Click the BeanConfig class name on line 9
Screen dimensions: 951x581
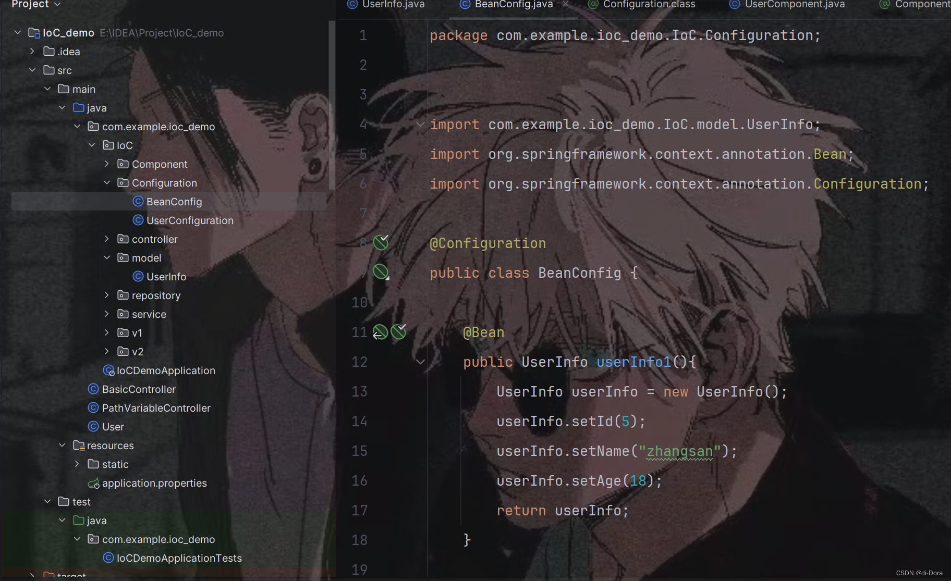tap(580, 273)
